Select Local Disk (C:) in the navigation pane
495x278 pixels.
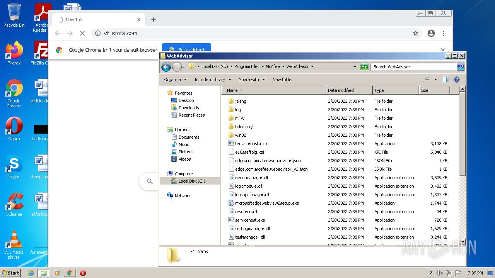coord(190,181)
